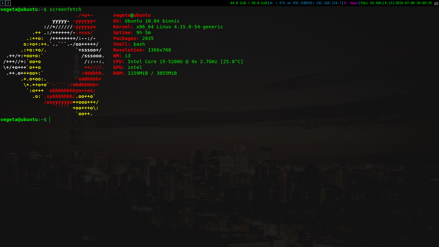Click the GPU value 'intel'

[135, 67]
